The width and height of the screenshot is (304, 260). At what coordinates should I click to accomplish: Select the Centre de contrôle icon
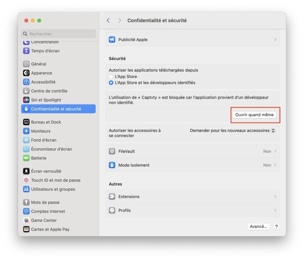tap(26, 91)
